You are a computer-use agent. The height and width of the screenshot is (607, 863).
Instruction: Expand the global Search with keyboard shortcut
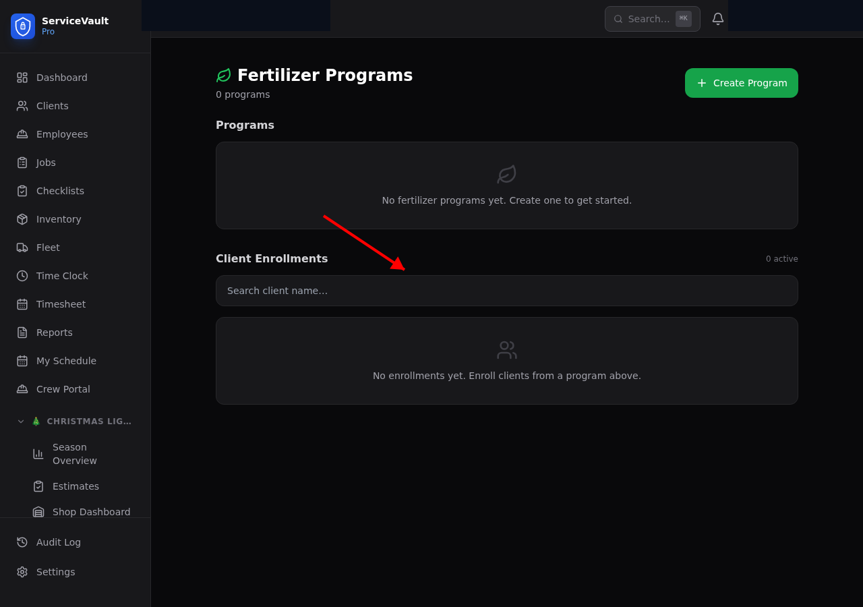tap(683, 18)
